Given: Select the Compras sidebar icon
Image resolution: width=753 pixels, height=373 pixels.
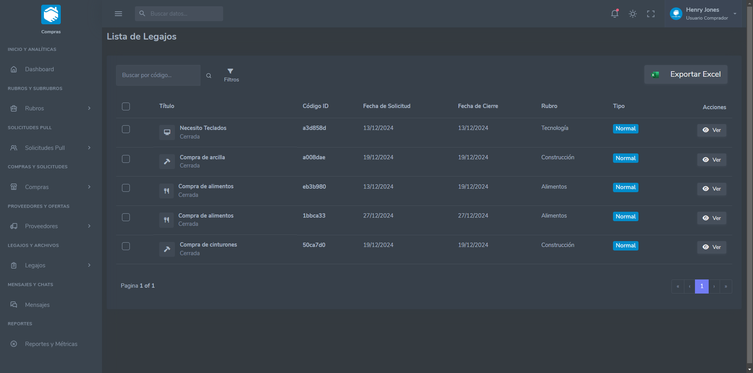Looking at the screenshot, I should coord(14,187).
